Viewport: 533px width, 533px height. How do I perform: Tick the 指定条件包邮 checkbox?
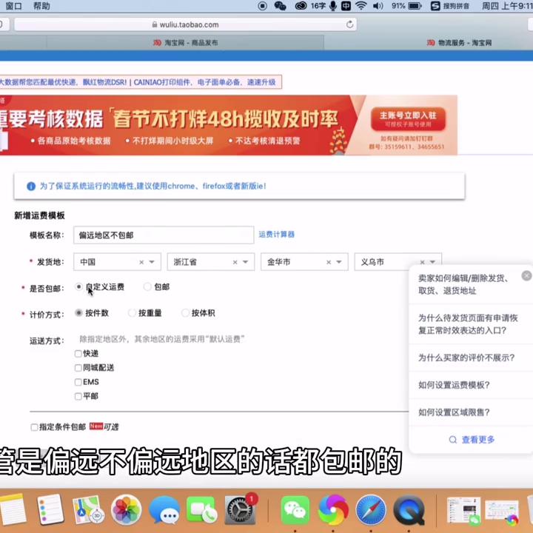tap(34, 427)
